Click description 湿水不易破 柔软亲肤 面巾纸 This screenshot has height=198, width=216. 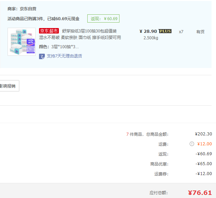point(65,37)
